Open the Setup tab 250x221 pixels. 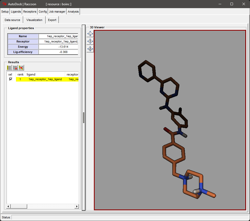pos(5,12)
